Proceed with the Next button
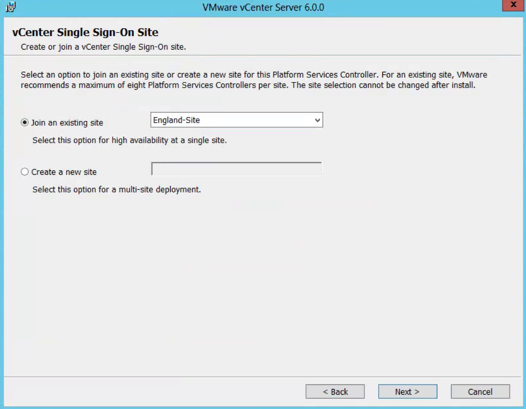Screen dimensions: 526x409 tap(407, 391)
